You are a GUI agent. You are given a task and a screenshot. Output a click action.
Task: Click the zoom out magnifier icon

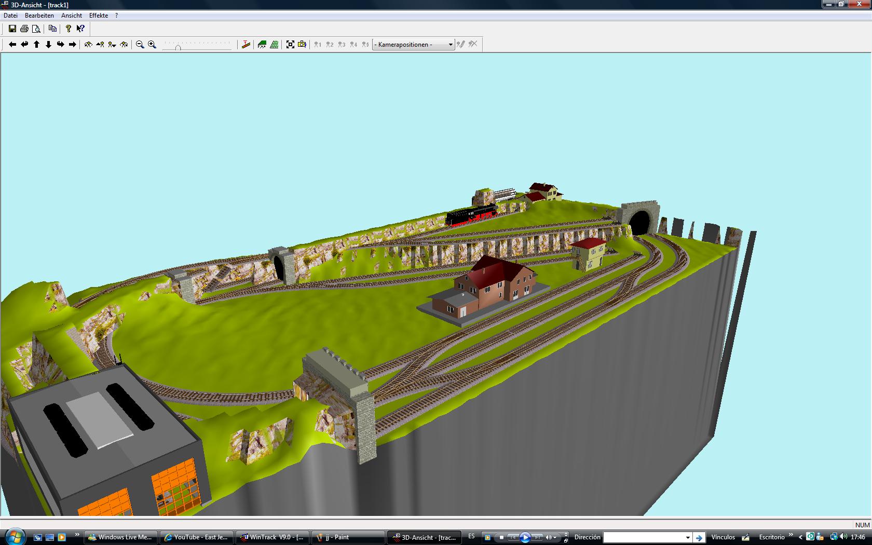pyautogui.click(x=140, y=45)
